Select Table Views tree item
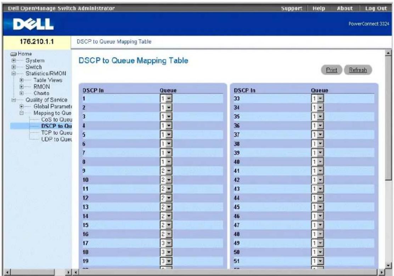This screenshot has width=394, height=276. click(48, 80)
